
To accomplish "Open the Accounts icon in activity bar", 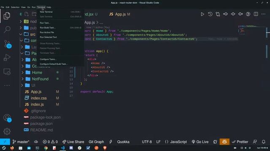I will [7, 118].
